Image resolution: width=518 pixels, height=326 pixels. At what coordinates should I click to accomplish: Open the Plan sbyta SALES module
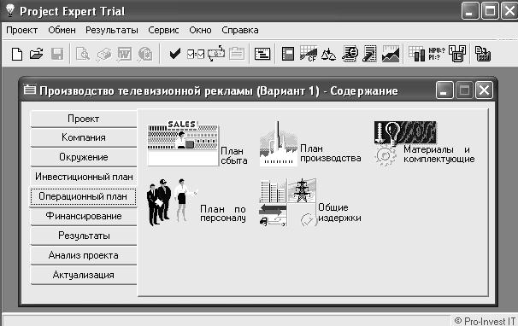click(x=197, y=143)
